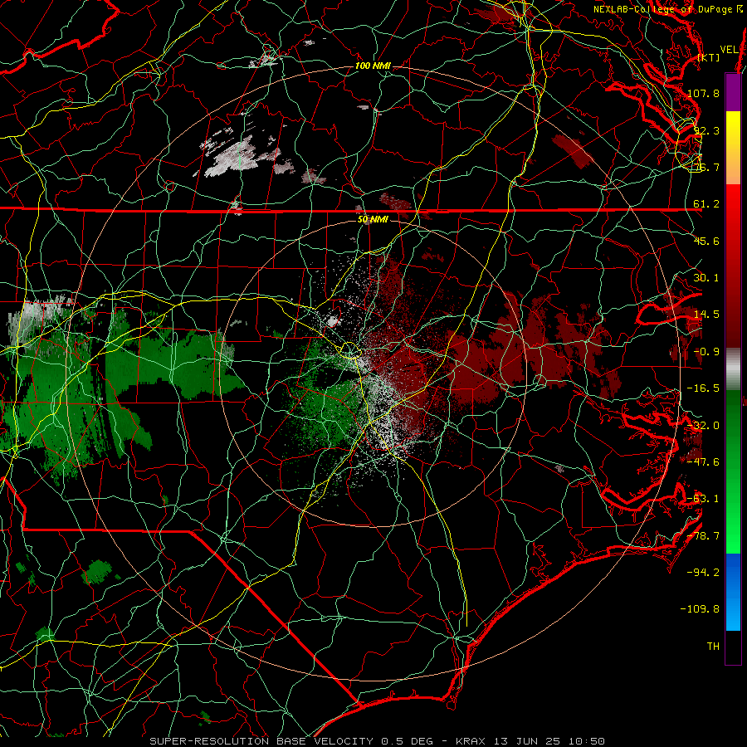Select the 61.2 legend value
The width and height of the screenshot is (747, 747).
(x=706, y=204)
